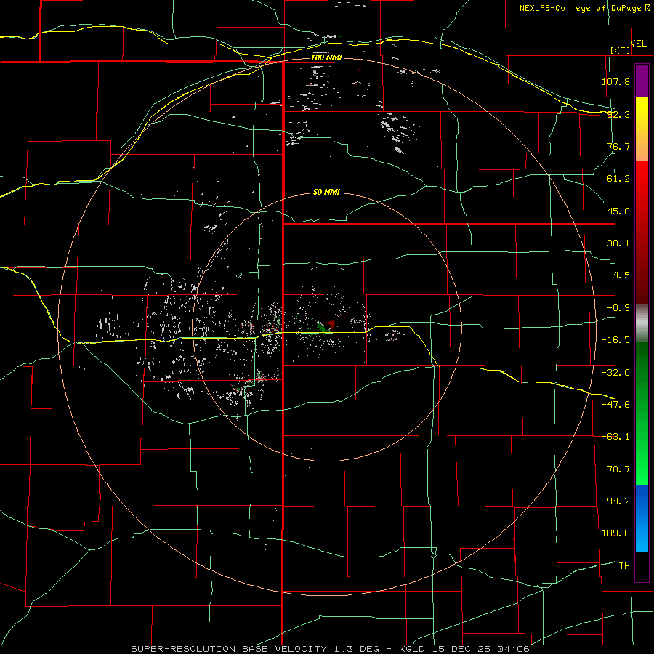Screen dimensions: 654x654
Task: Click the yellow-orange segment of the color bar
Action: tap(642, 129)
